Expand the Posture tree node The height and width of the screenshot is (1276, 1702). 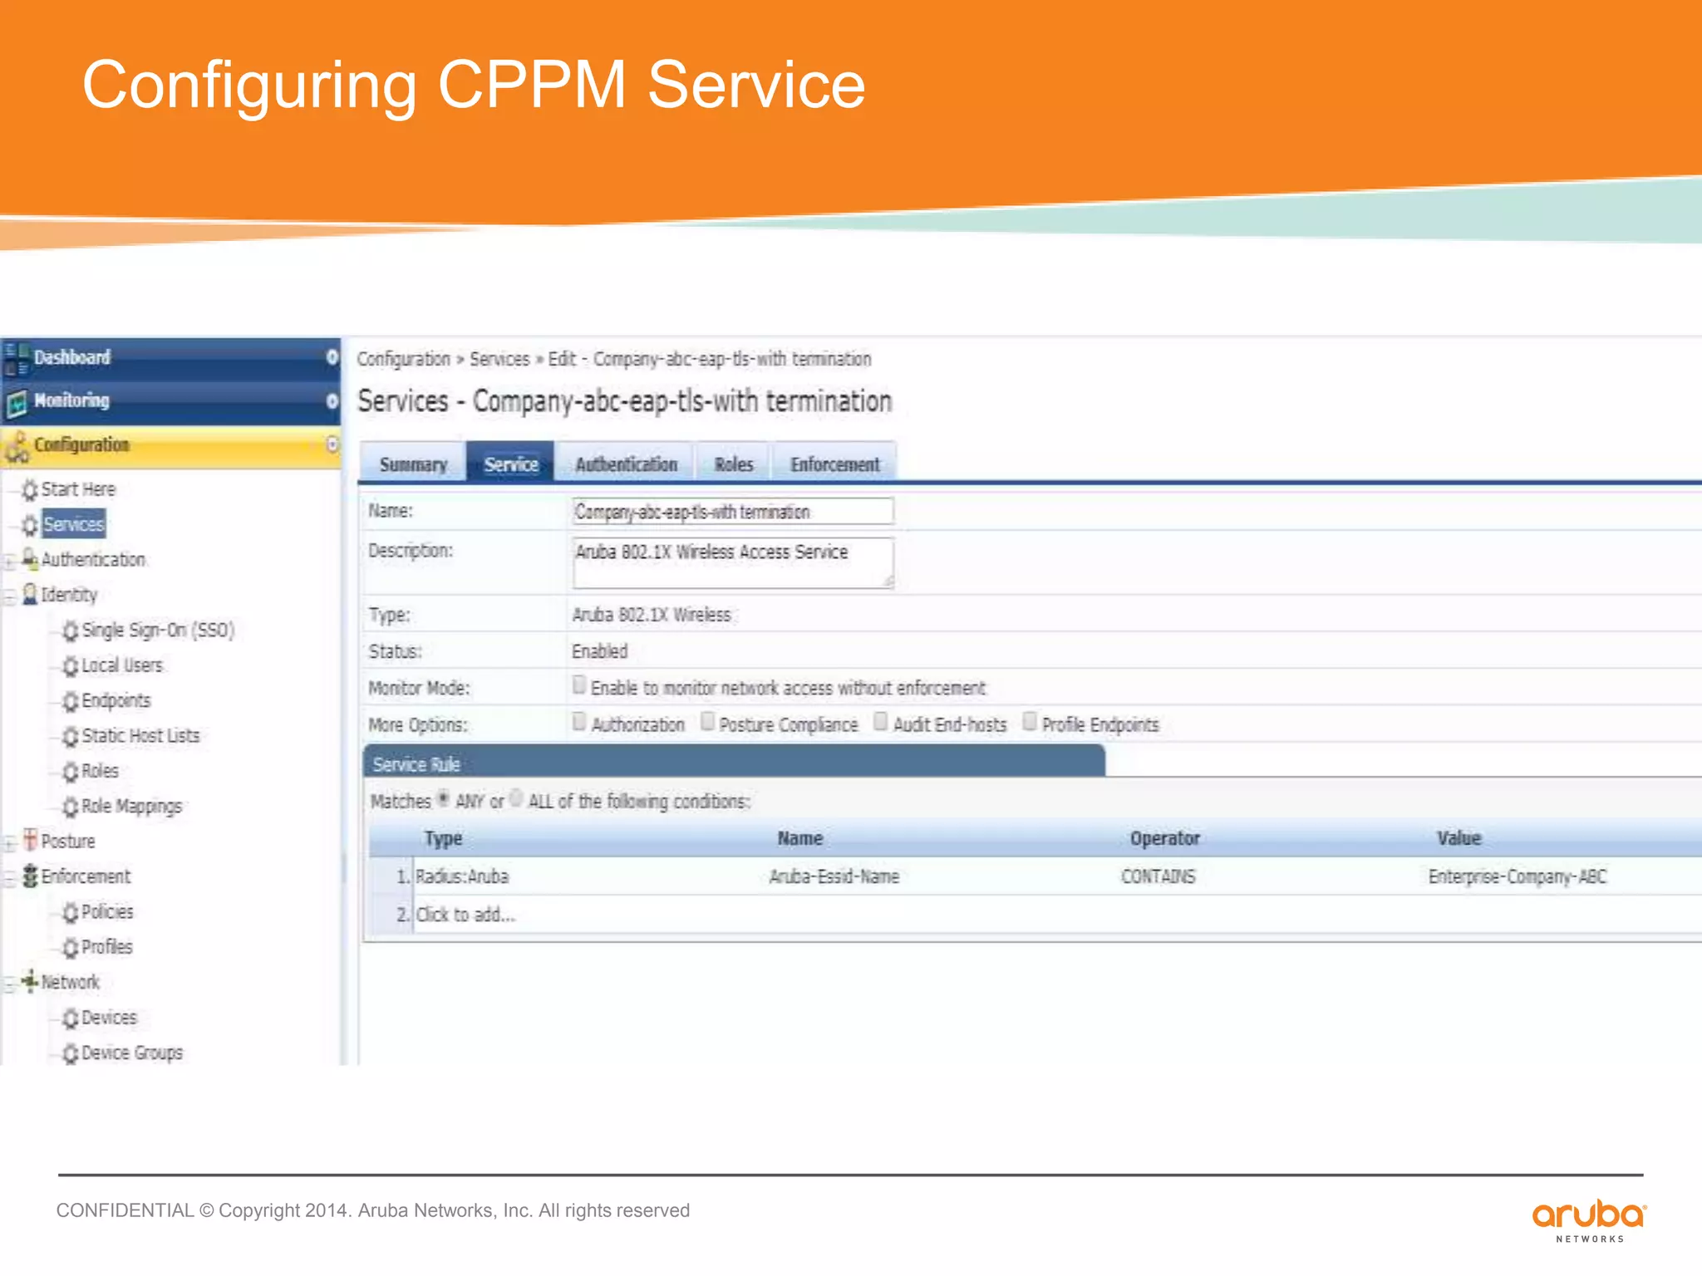pyautogui.click(x=9, y=843)
